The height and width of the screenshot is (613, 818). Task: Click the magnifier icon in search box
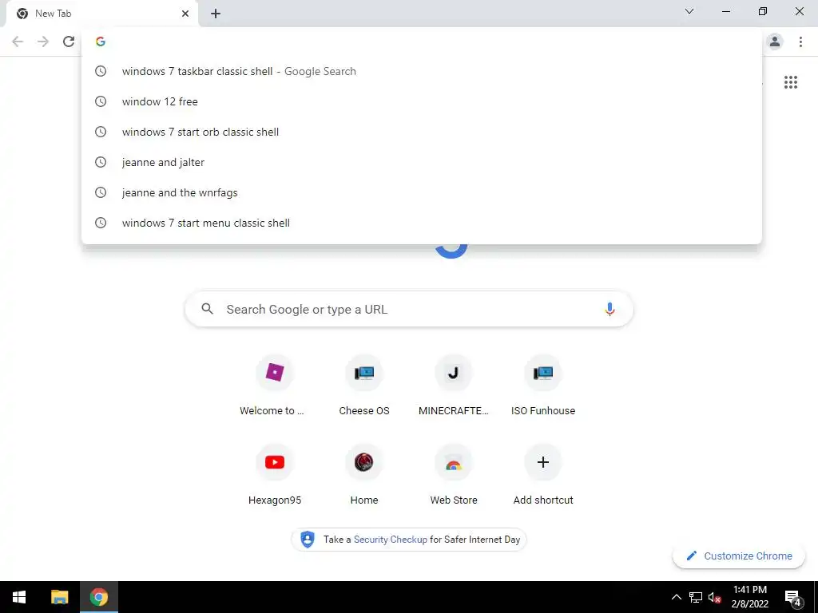[x=207, y=309]
